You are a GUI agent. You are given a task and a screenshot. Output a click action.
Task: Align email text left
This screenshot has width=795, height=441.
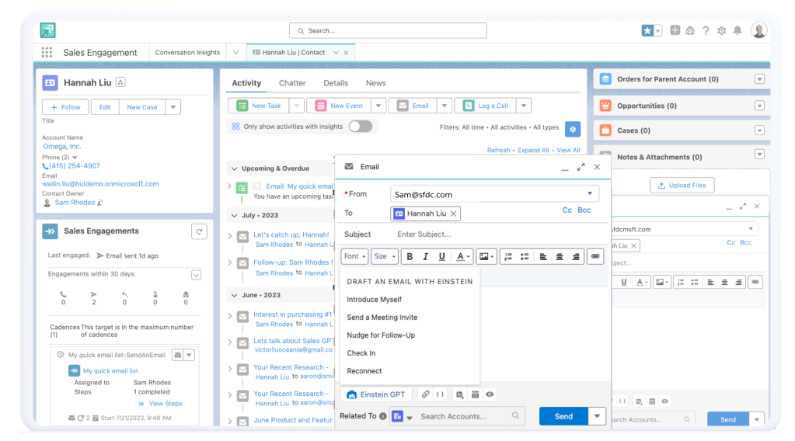coord(543,257)
